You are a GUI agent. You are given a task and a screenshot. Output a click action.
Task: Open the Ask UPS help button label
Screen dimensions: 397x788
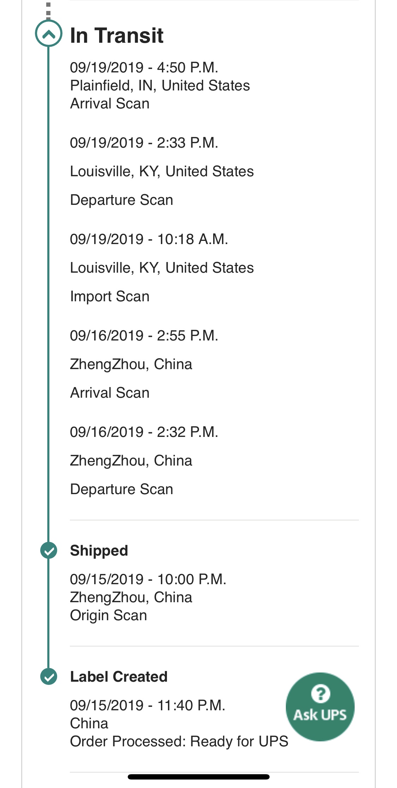pos(320,715)
